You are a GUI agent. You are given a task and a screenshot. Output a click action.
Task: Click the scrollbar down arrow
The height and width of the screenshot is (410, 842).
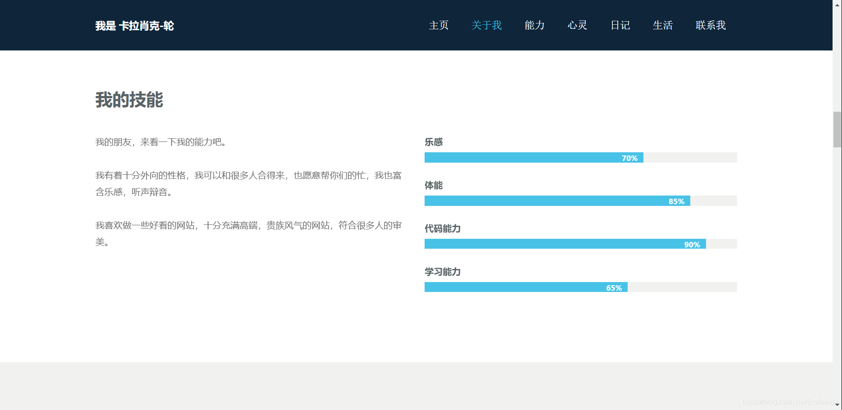(837, 405)
